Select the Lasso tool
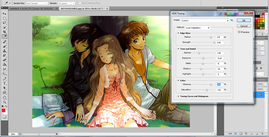 click(x=5, y=22)
